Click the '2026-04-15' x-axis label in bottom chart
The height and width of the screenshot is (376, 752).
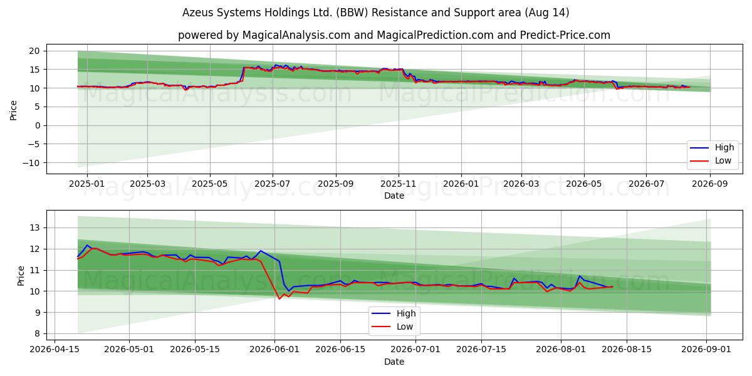pos(53,350)
